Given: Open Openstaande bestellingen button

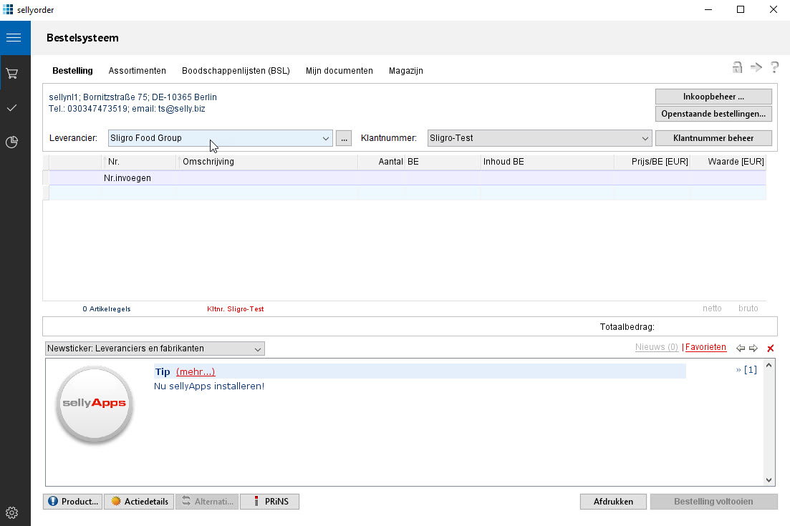Looking at the screenshot, I should (x=713, y=114).
